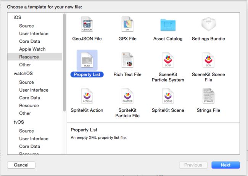Click the Strings File label
This screenshot has height=176, width=248.
click(x=208, y=110)
